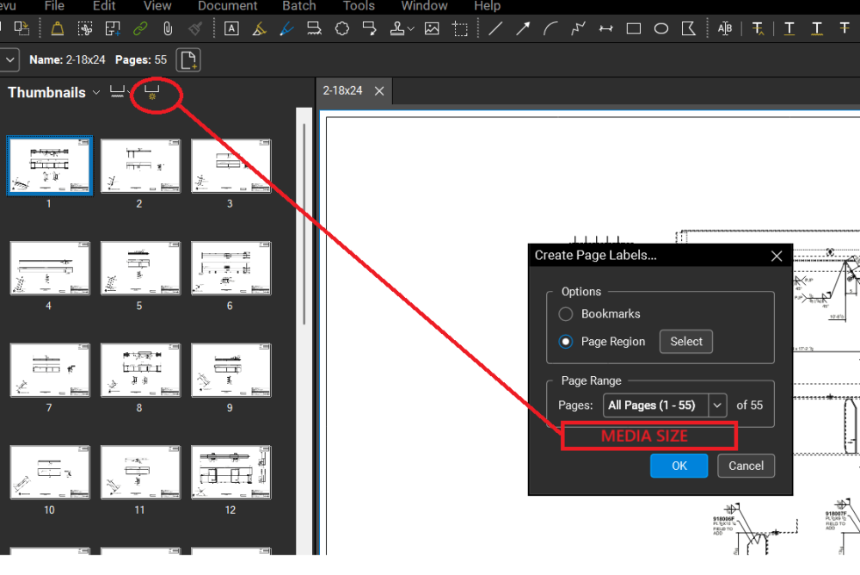This screenshot has width=860, height=575.
Task: Select the yellow Highlight tool
Action: click(x=260, y=28)
